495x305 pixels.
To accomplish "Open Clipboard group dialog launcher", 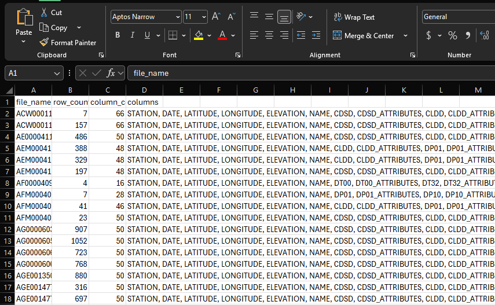I will [x=101, y=55].
